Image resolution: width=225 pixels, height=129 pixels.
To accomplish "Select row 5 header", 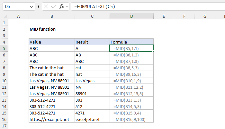I will (x=4, y=48).
